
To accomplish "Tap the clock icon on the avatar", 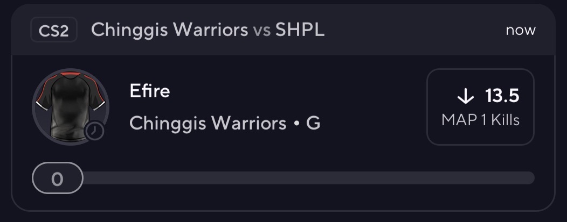I will click(94, 131).
